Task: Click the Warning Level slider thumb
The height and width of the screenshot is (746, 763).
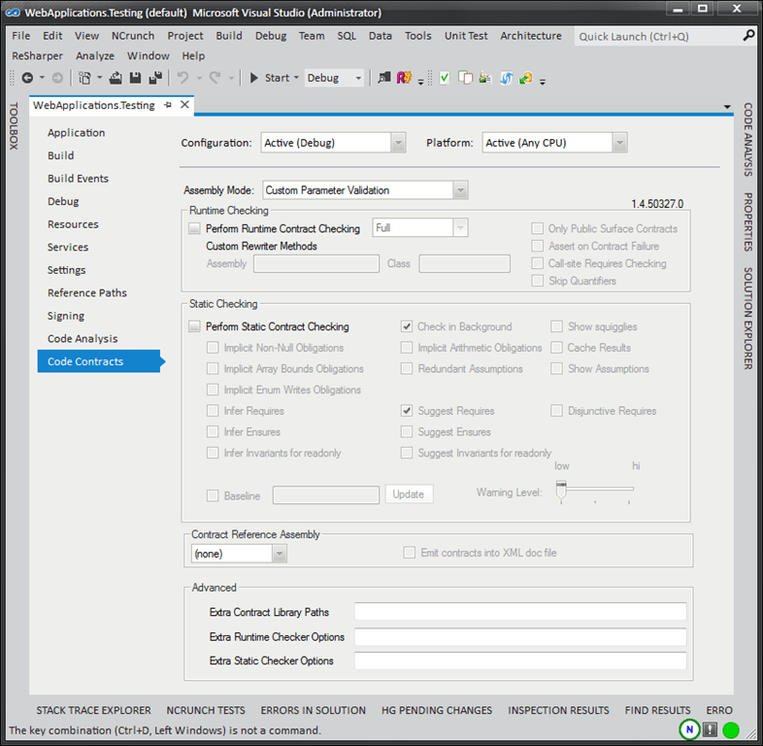Action: pyautogui.click(x=561, y=490)
